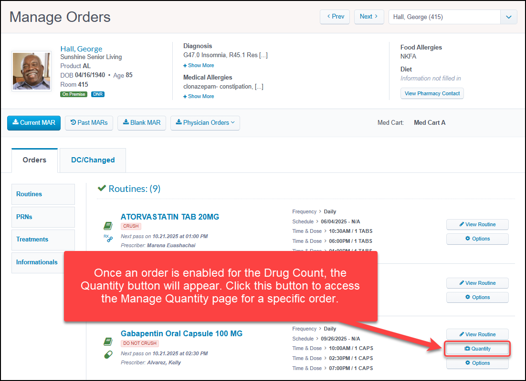Click the Gabapentin capsule pill icon

pos(108,354)
